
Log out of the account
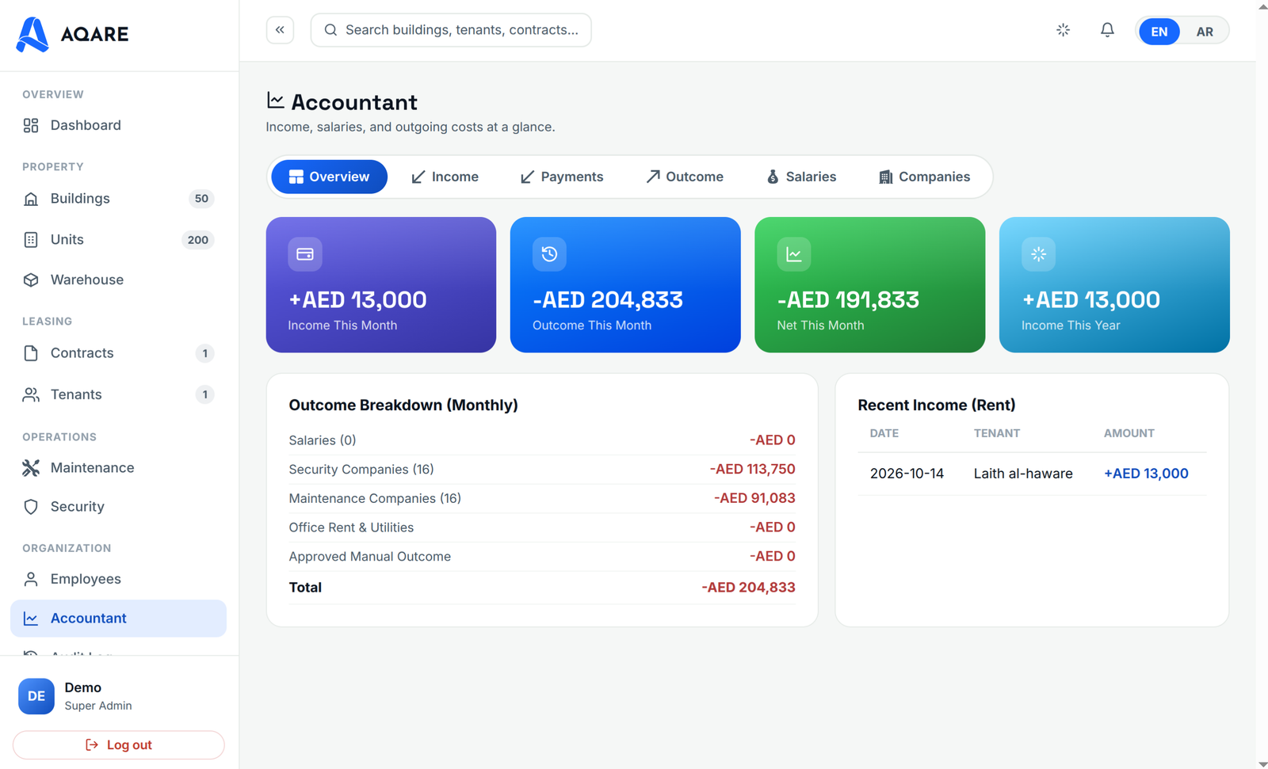[x=119, y=745]
